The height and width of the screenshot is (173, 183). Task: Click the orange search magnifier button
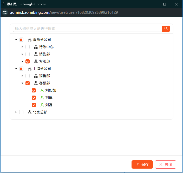point(166,29)
